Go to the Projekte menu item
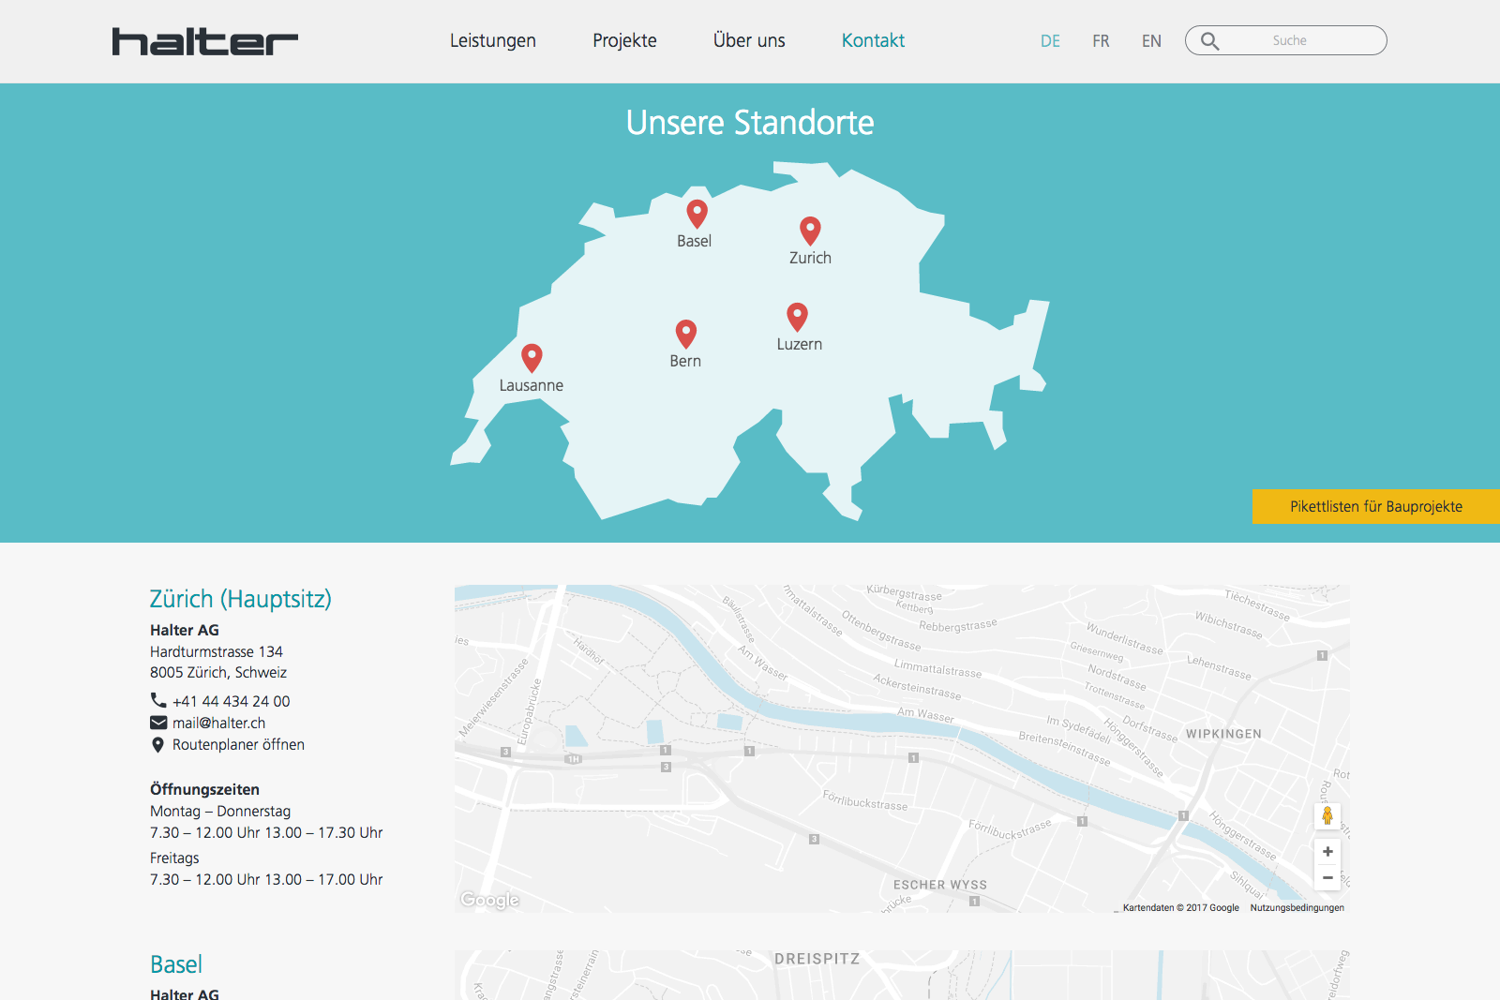This screenshot has height=1000, width=1500. (624, 41)
